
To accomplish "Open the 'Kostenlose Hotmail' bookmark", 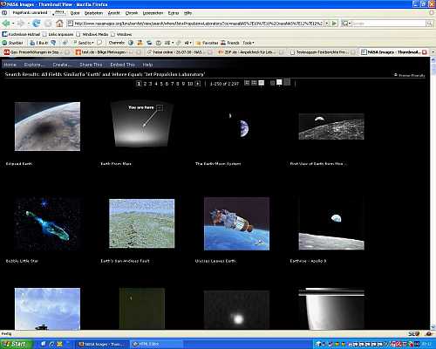I will click(21, 34).
